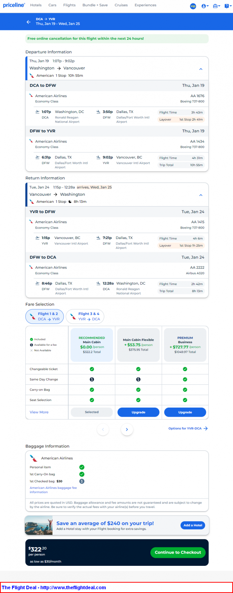233x593 pixels.
Task: Select the Flight 1 & 2 DCA → YVR fare toggle
Action: 45,316
